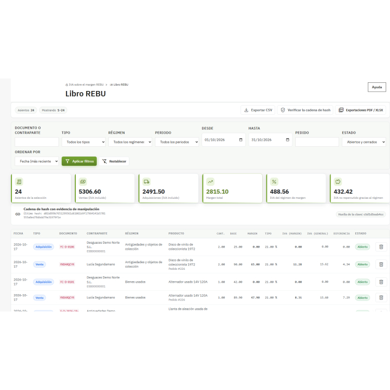Image resolution: width=390 pixels, height=390 pixels.
Task: Click the percent icon on the 488.56 card
Action: click(274, 182)
